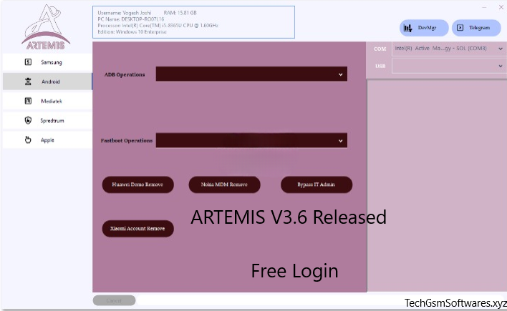Switch to the Android tab
This screenshot has height=311, width=507.
[x=47, y=82]
